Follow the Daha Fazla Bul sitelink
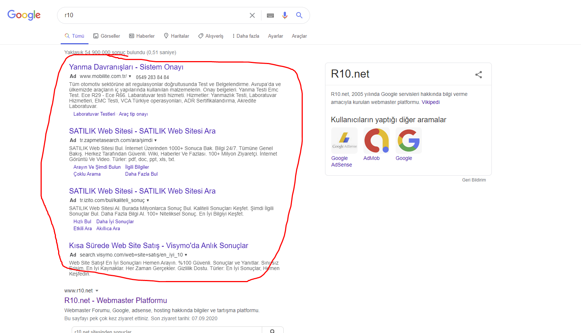 [x=142, y=174]
